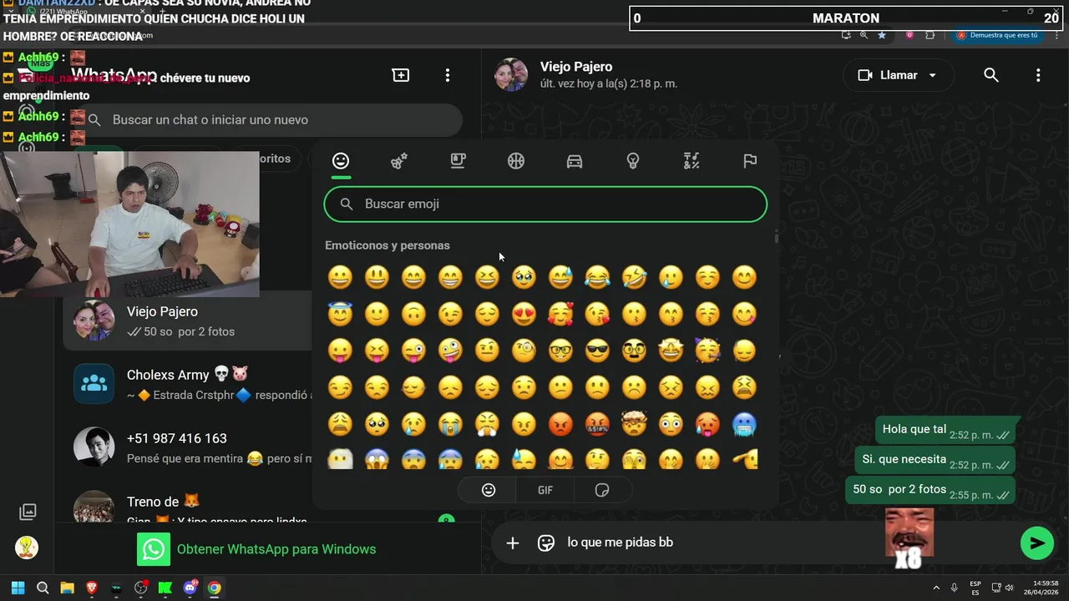Image resolution: width=1069 pixels, height=601 pixels.
Task: Open Discord from the taskbar
Action: (x=190, y=588)
